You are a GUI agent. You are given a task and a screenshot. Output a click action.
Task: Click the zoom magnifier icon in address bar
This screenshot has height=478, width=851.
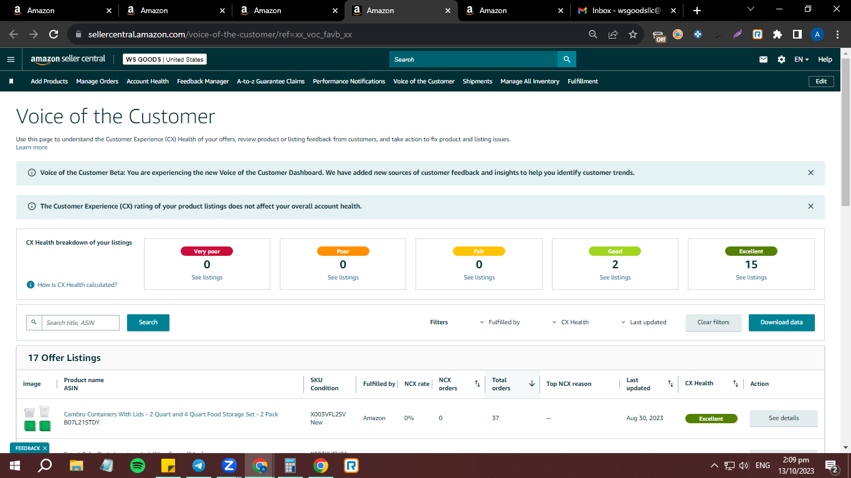[x=593, y=35]
